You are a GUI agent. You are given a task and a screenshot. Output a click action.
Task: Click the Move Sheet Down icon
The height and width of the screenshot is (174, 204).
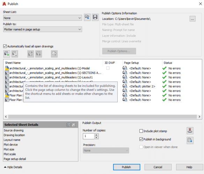tap(38, 54)
